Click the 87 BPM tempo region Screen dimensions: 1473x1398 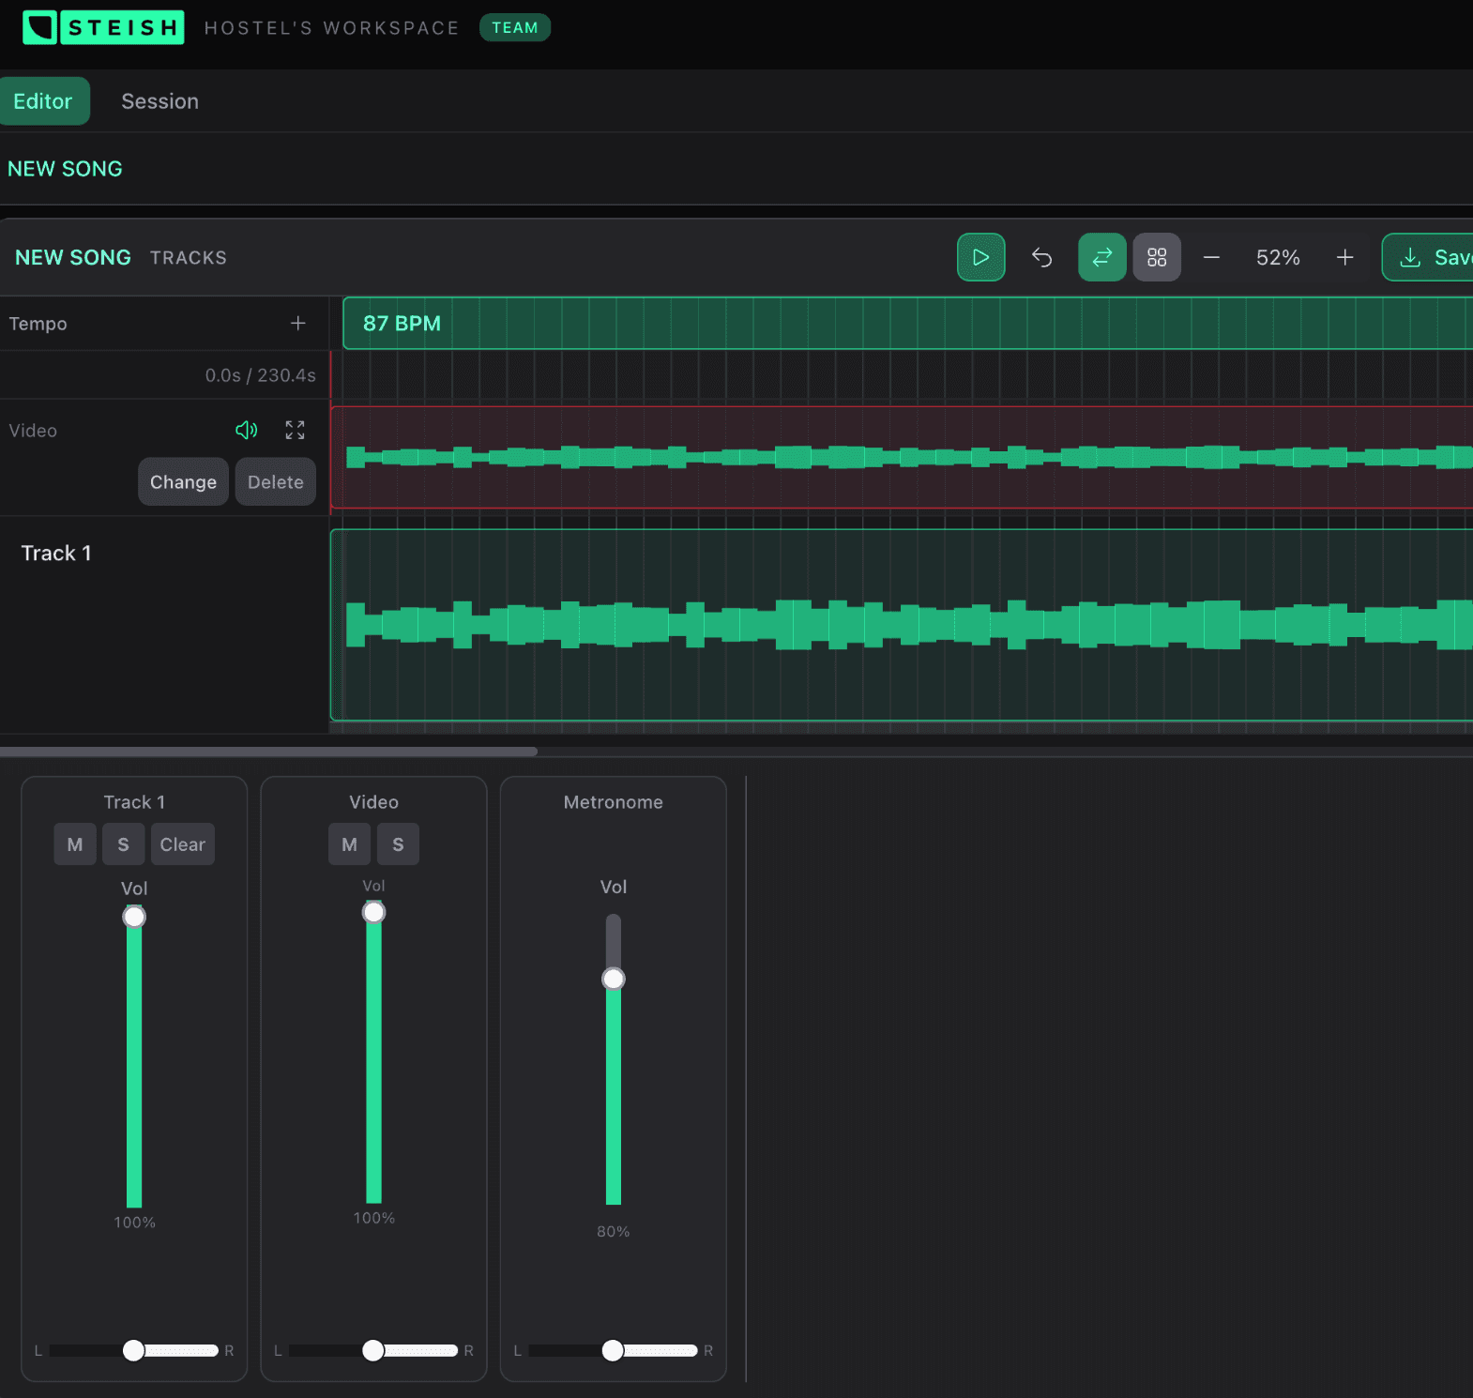coord(402,324)
